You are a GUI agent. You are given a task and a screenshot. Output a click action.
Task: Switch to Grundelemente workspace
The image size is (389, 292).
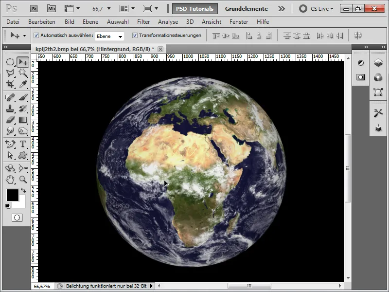coord(247,9)
